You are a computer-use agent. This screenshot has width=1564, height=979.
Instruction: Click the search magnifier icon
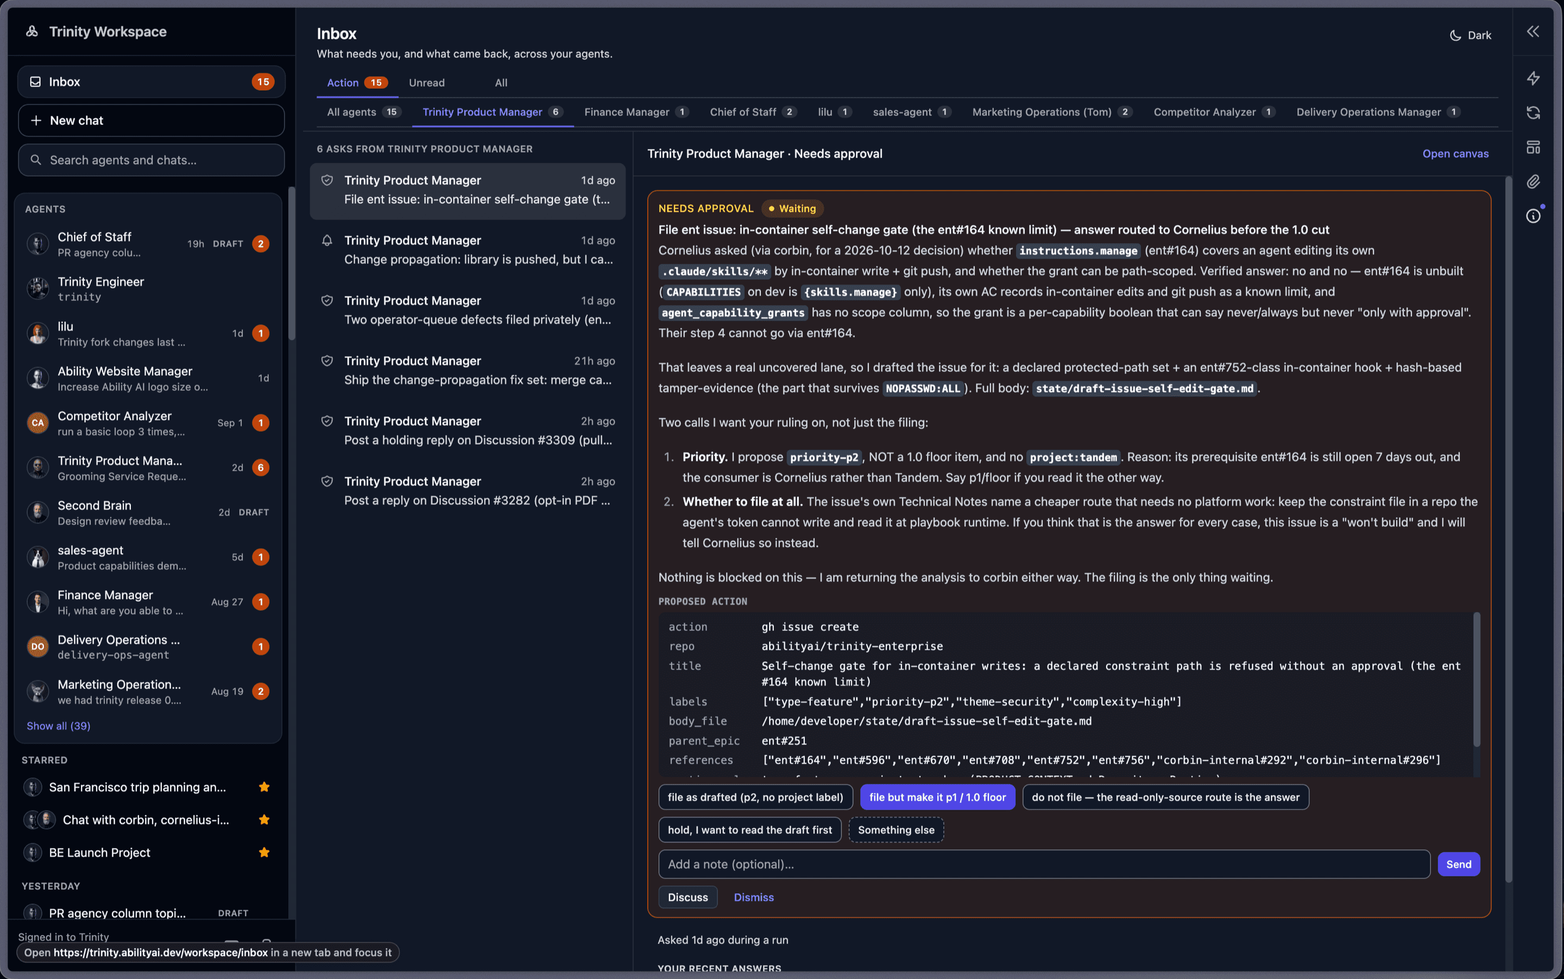(x=36, y=160)
